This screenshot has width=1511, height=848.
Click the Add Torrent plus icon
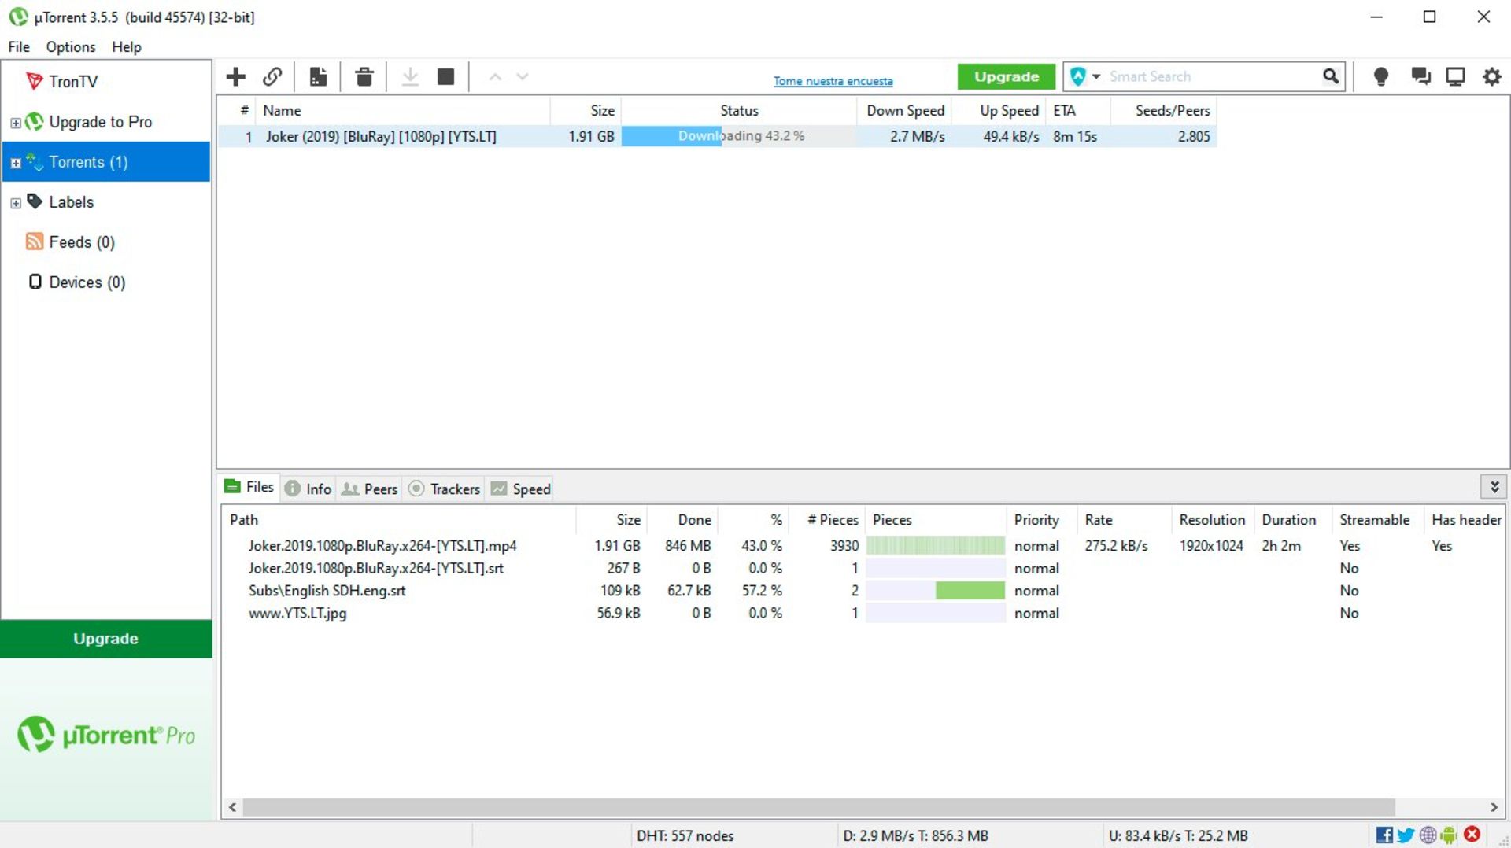[x=235, y=76]
